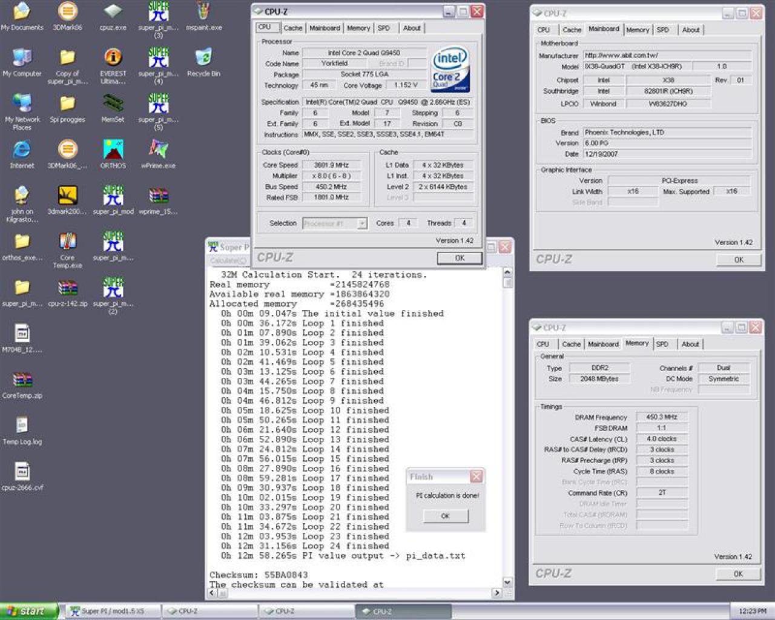
Task: Select the Super PI icon labeled (4)
Action: pos(158,67)
